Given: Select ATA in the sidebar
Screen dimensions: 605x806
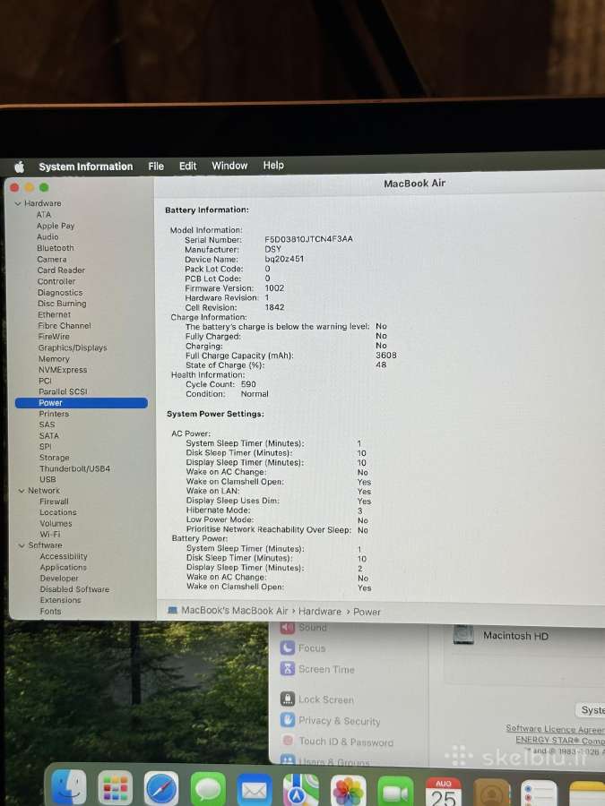Looking at the screenshot, I should coord(44,214).
